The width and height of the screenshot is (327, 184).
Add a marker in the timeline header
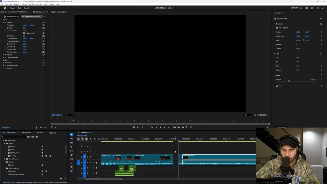click(90, 139)
